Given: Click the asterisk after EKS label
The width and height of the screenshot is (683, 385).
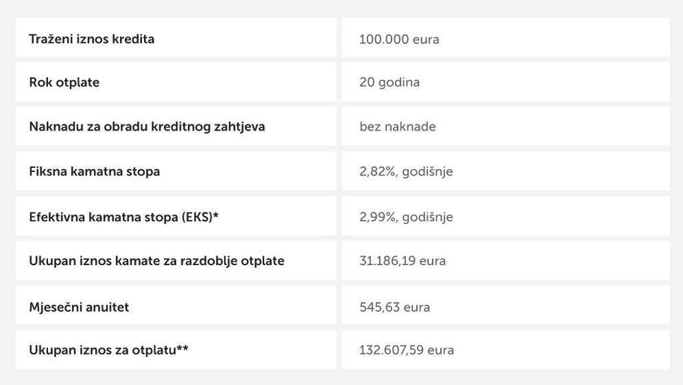Looking at the screenshot, I should click(216, 215).
